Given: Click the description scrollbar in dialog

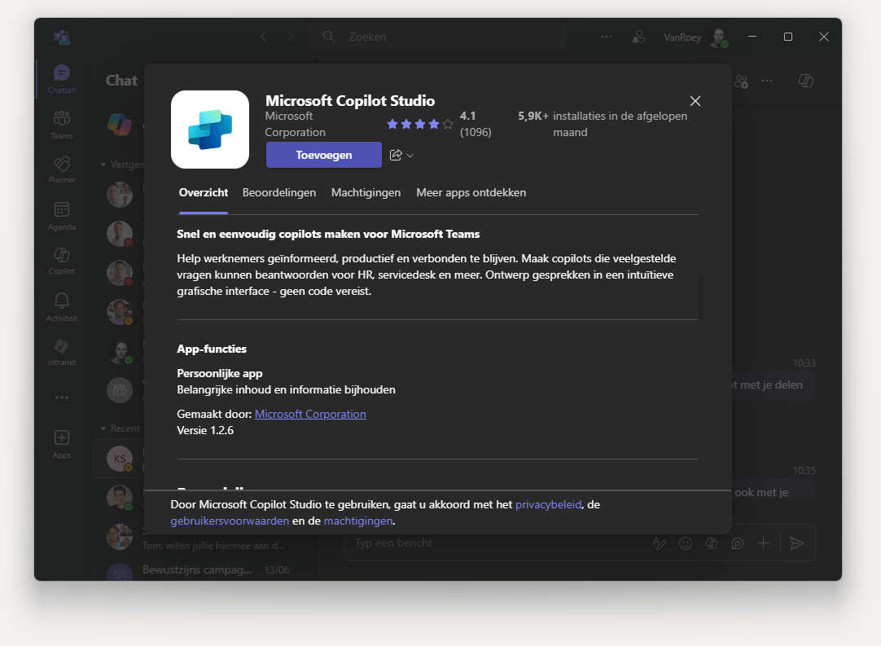Looking at the screenshot, I should [x=700, y=297].
